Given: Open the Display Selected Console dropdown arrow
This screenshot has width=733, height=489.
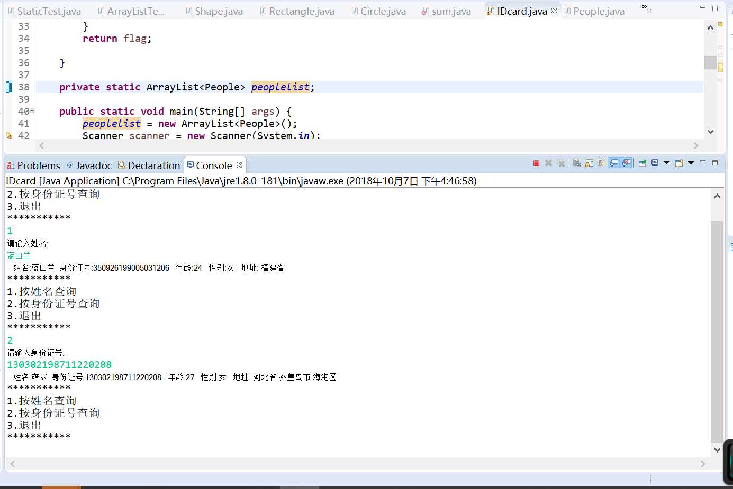Looking at the screenshot, I should point(666,163).
